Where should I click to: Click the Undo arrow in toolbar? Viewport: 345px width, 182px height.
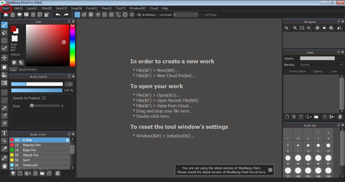pyautogui.click(x=58, y=15)
